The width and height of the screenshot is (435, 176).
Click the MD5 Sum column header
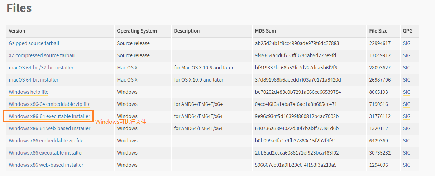[x=266, y=31]
